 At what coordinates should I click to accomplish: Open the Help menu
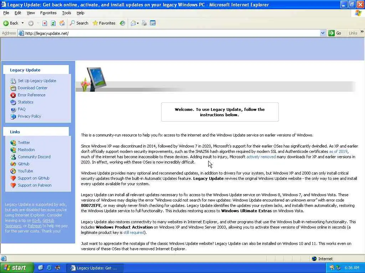click(81, 13)
